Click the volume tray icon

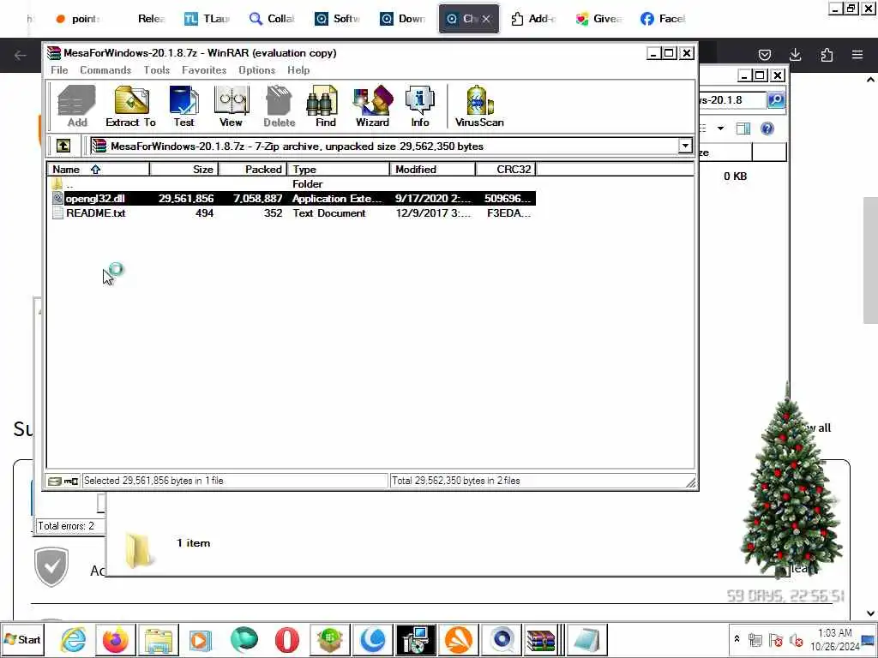(x=795, y=639)
